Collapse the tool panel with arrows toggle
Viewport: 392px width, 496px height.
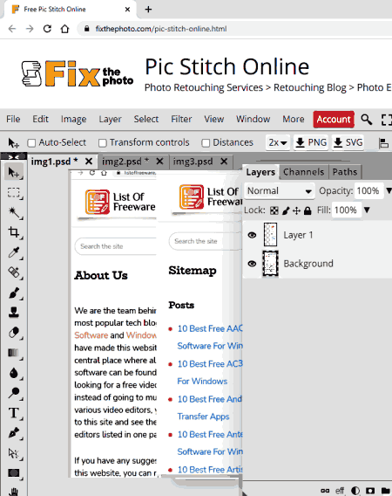[x=14, y=156]
